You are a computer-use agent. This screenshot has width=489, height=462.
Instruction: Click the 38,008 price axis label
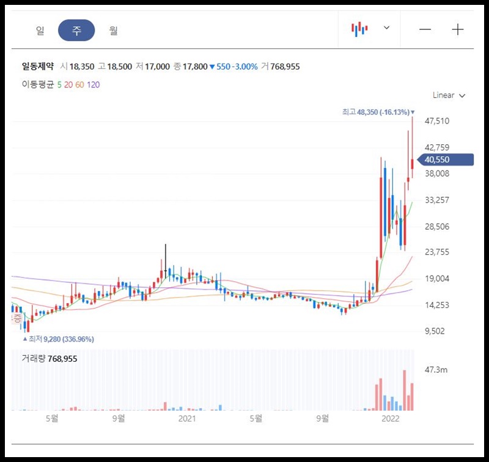click(x=437, y=174)
